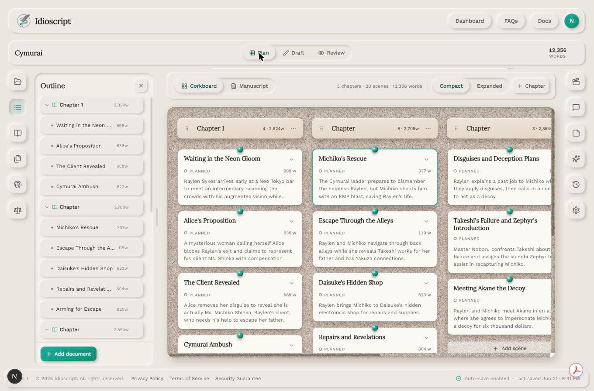Open the copy documents icon in sidebar
The width and height of the screenshot is (594, 391).
pos(17,159)
